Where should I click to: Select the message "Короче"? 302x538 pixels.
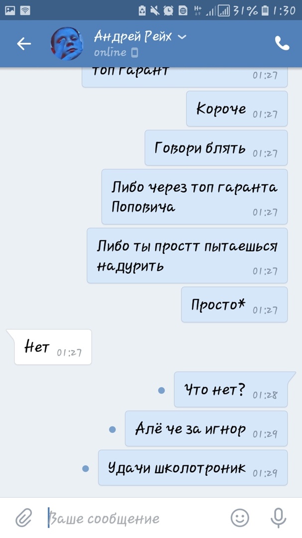(237, 109)
